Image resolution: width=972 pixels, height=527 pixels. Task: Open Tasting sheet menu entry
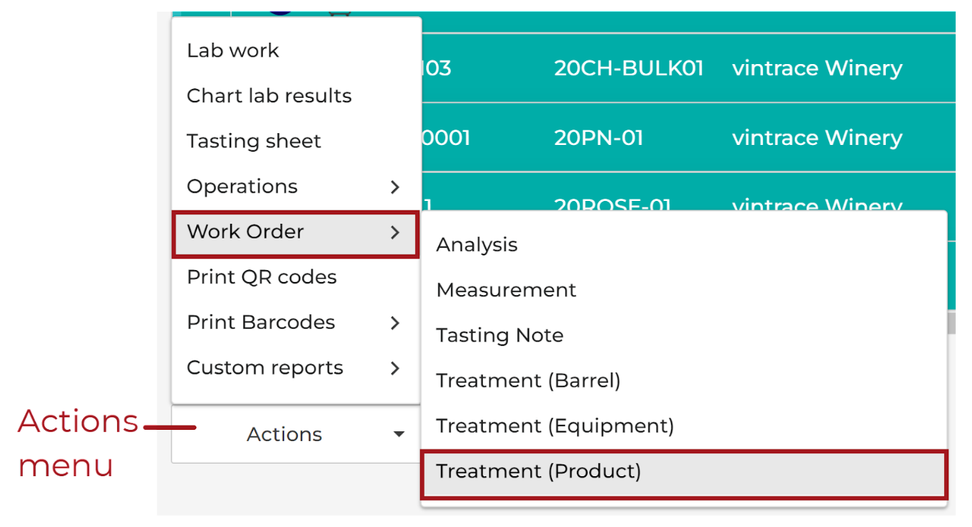tap(254, 141)
